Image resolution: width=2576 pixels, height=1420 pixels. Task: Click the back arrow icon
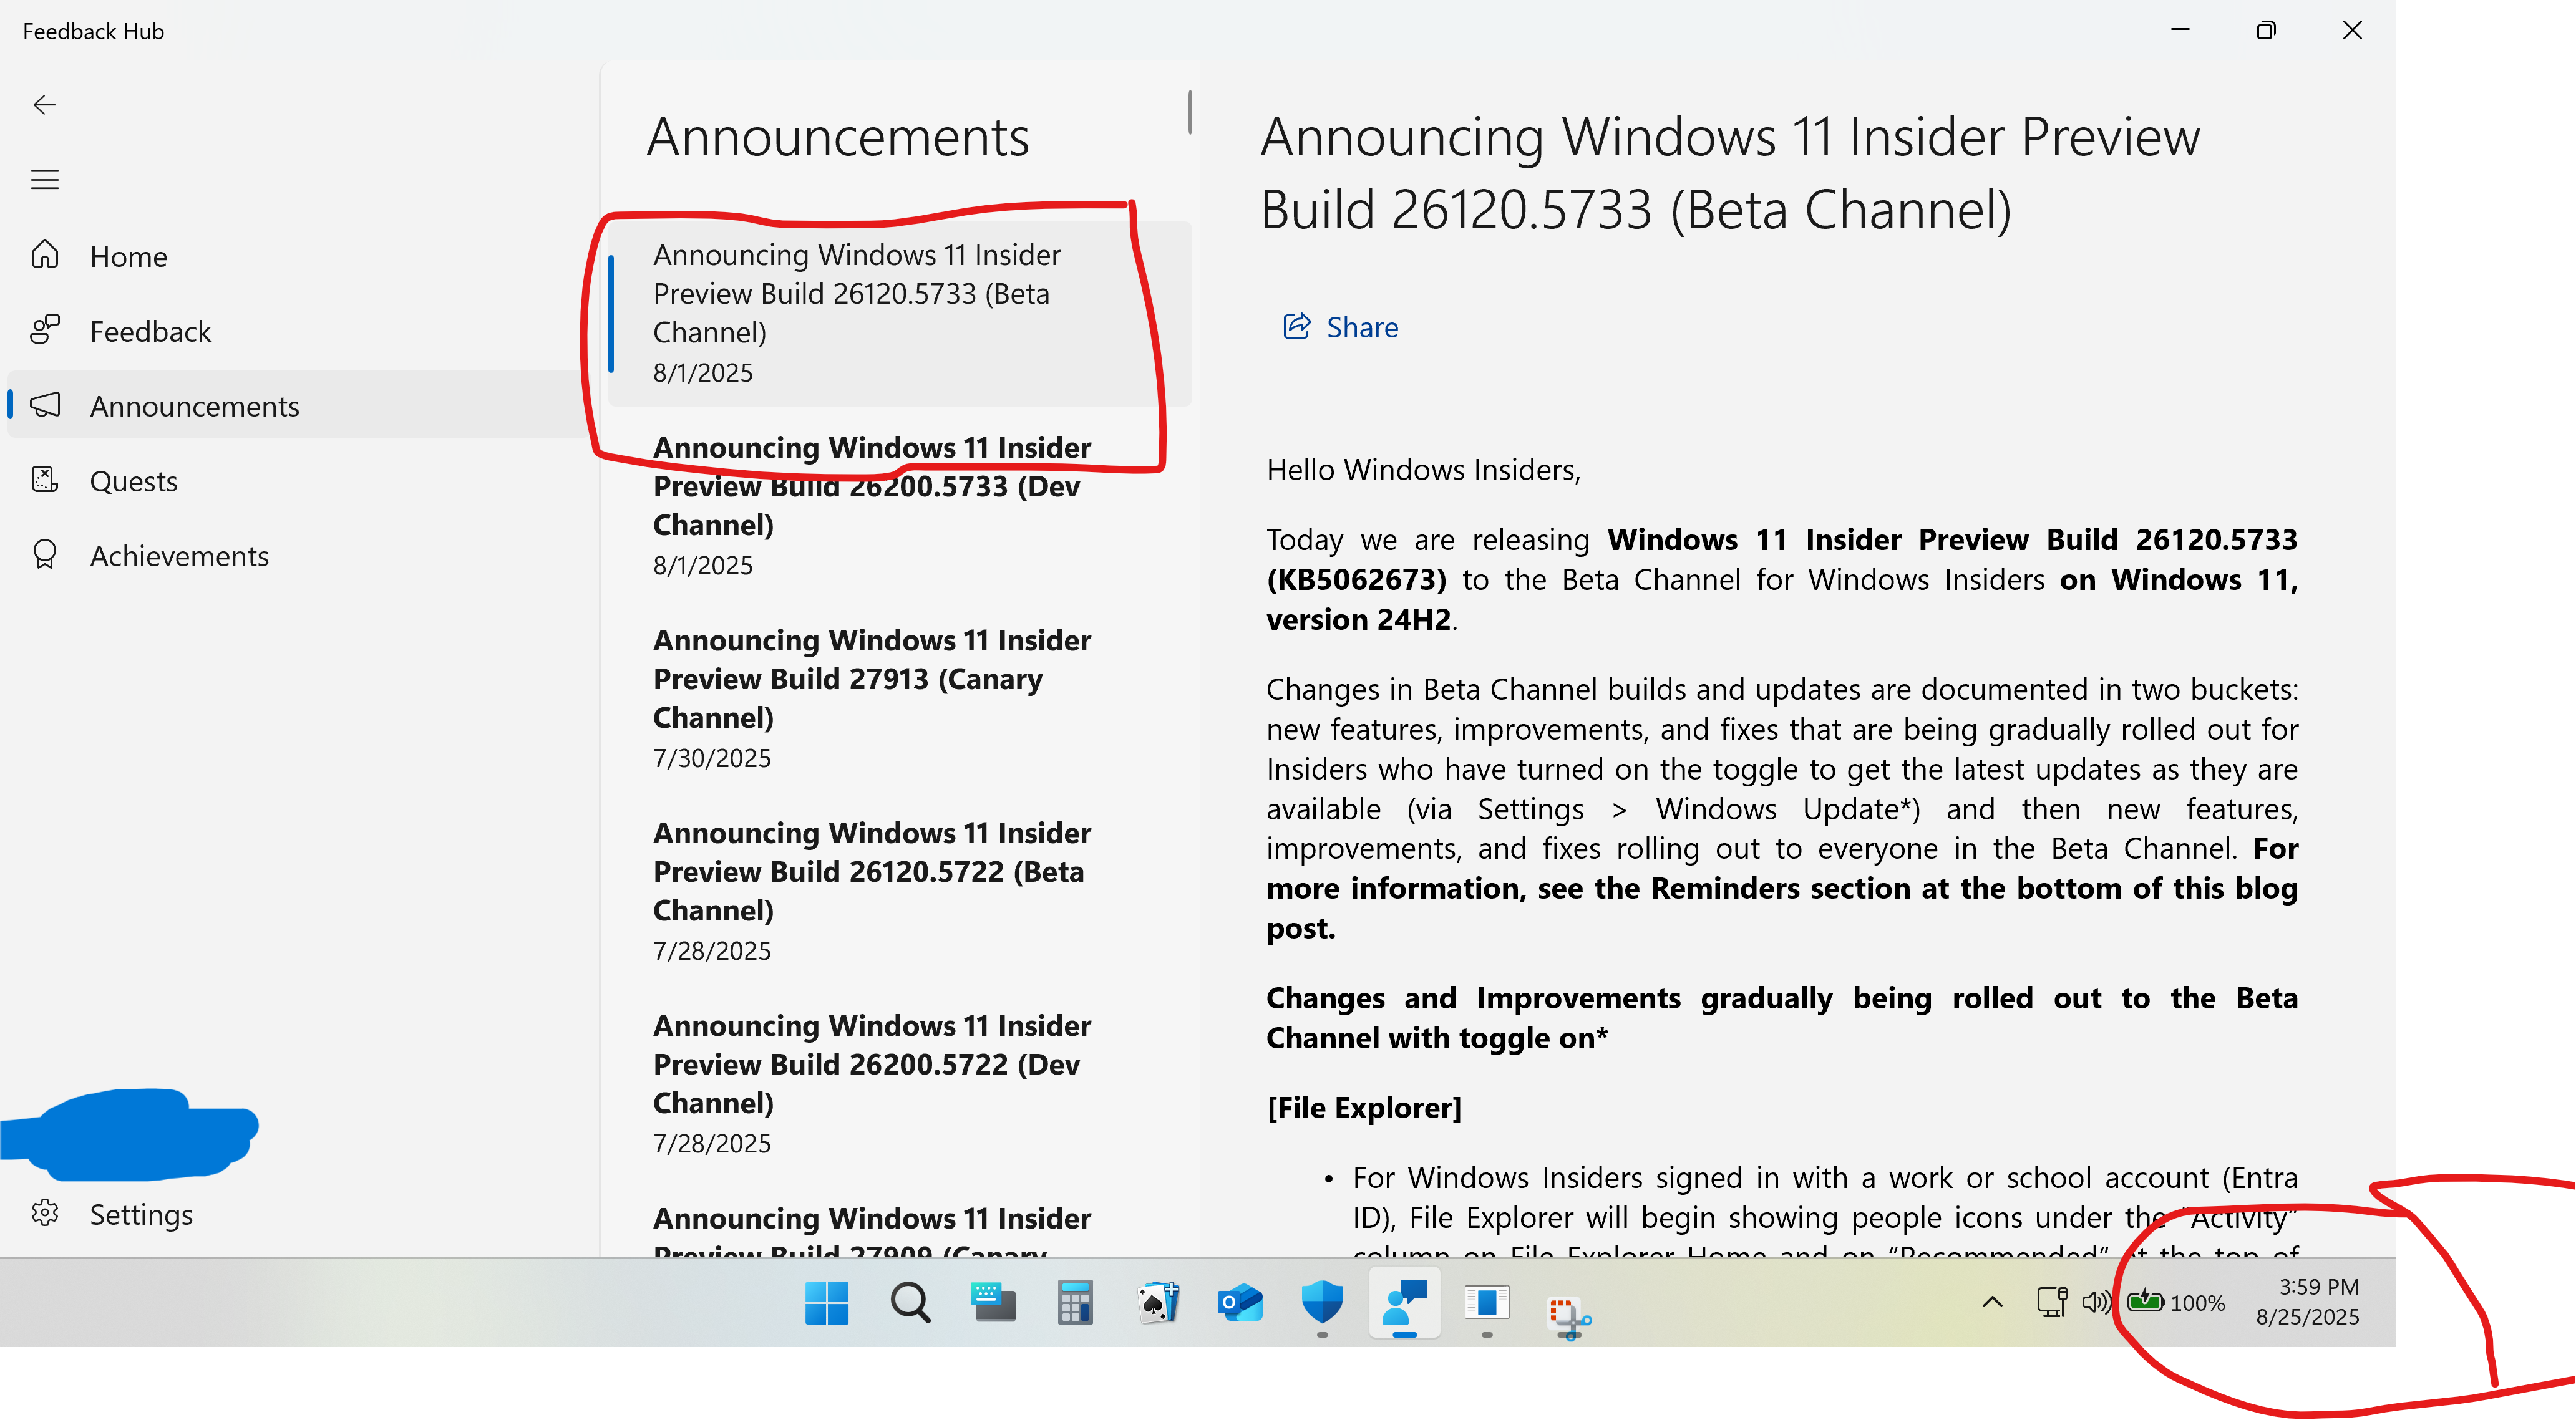point(44,105)
